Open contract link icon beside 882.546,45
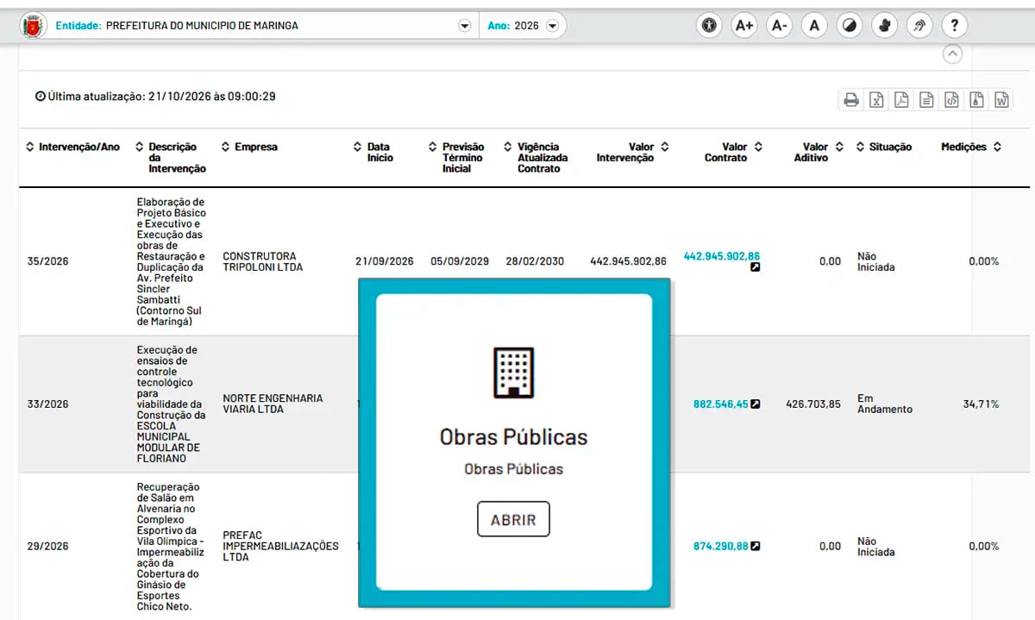 click(x=756, y=404)
